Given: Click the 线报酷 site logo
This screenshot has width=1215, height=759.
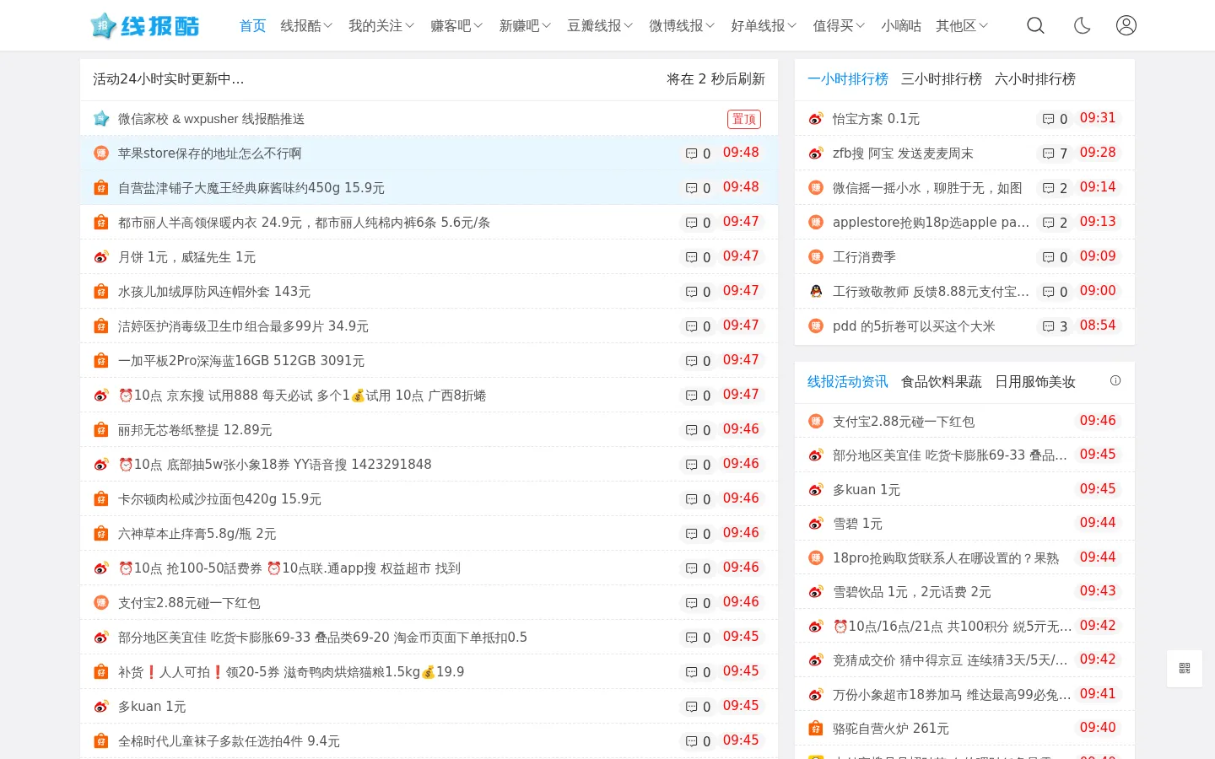Looking at the screenshot, I should pos(145,26).
